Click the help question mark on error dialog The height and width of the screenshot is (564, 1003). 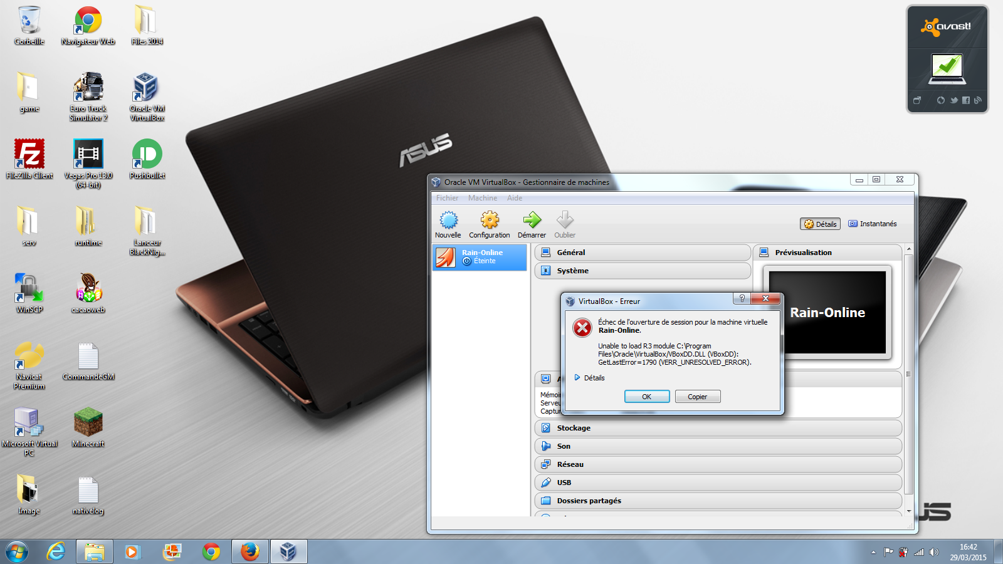coord(742,298)
